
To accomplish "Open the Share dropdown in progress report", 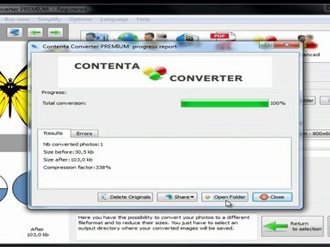I will (177, 197).
